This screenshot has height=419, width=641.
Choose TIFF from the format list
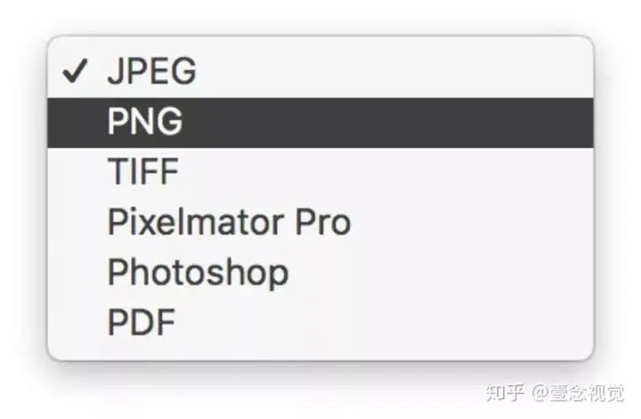320,172
